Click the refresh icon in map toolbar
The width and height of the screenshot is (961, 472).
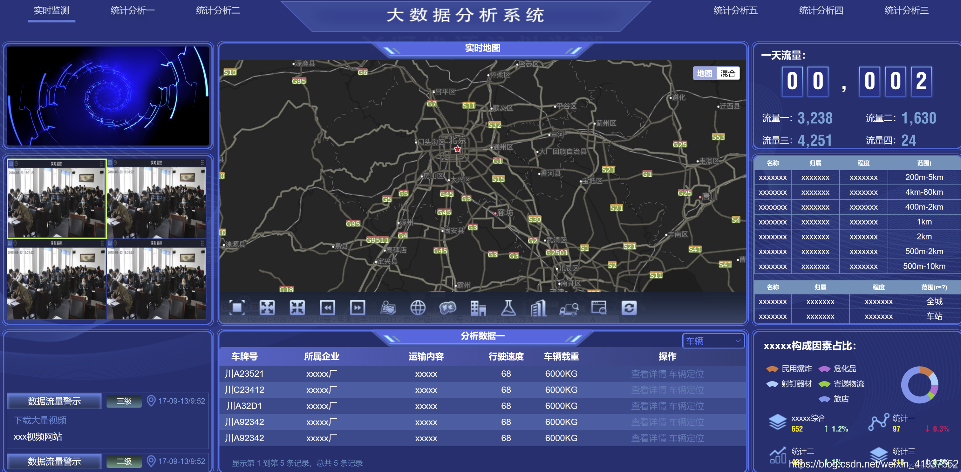tap(629, 307)
